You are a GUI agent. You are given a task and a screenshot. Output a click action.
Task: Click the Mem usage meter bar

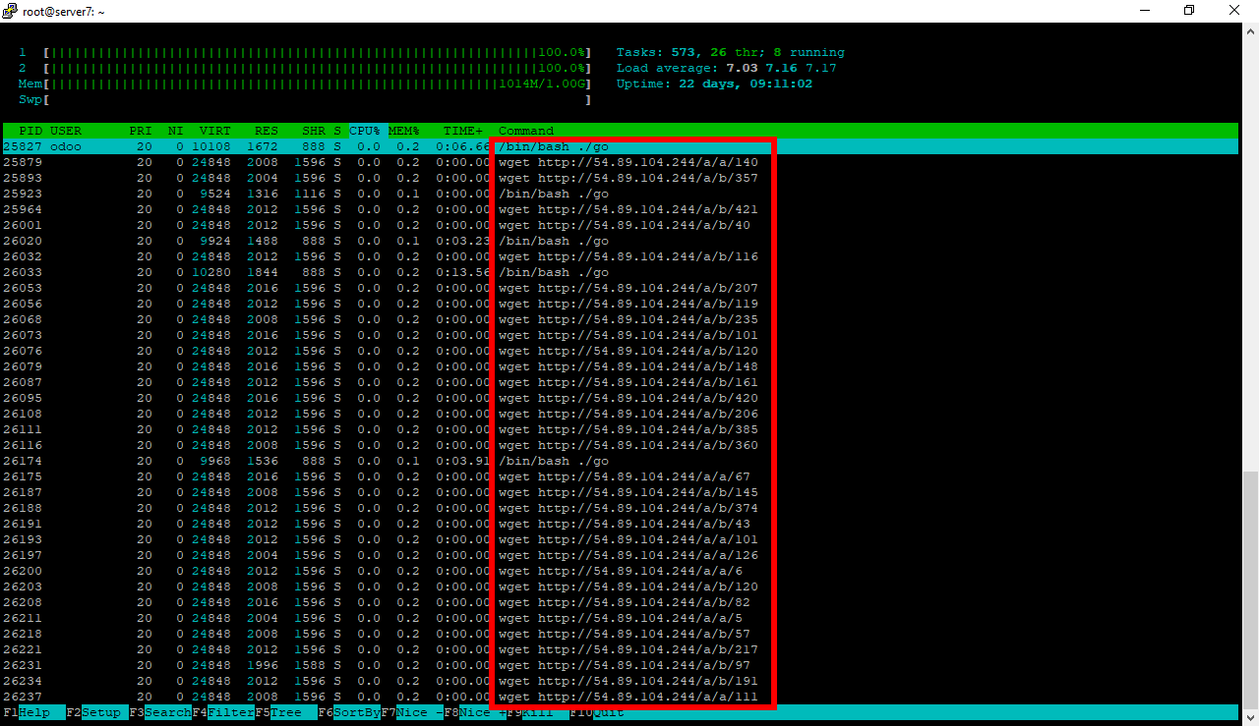[x=317, y=84]
